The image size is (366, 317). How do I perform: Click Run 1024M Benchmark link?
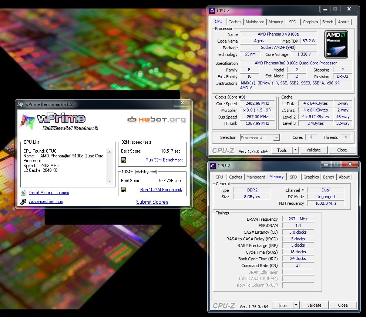pyautogui.click(x=161, y=190)
